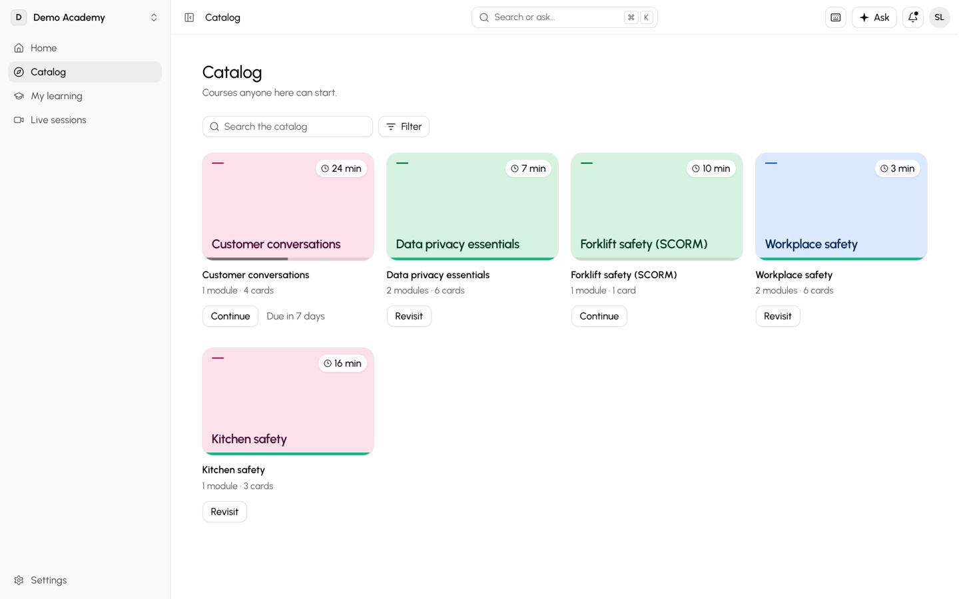The image size is (959, 599).
Task: Revisit the Kitchen safety course
Action: pos(224,512)
